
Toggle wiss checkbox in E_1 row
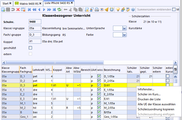[x=99, y=90]
